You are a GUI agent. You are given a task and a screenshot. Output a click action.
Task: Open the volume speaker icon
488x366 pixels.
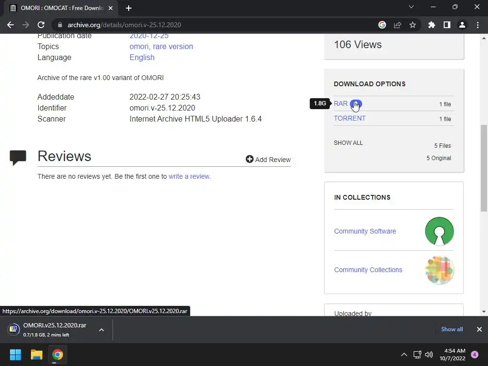(x=429, y=355)
